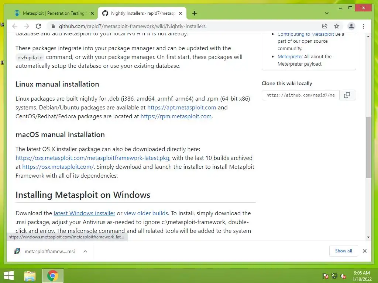
Task: Click the Installing Metasploit on Windows heading
Action: [x=83, y=195]
